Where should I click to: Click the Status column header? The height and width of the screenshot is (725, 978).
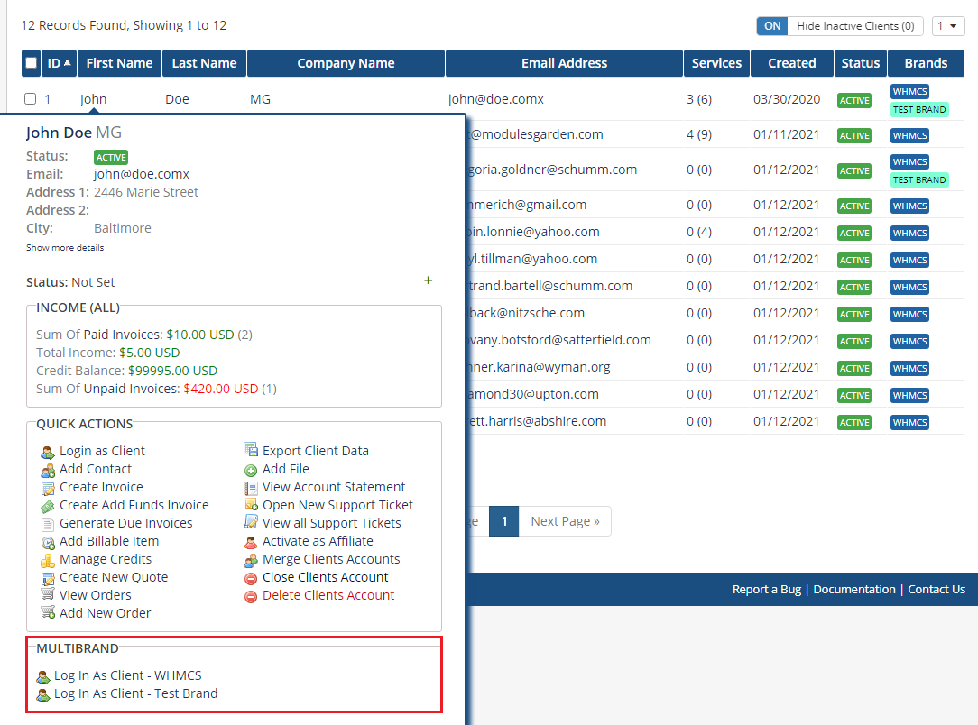coord(860,63)
